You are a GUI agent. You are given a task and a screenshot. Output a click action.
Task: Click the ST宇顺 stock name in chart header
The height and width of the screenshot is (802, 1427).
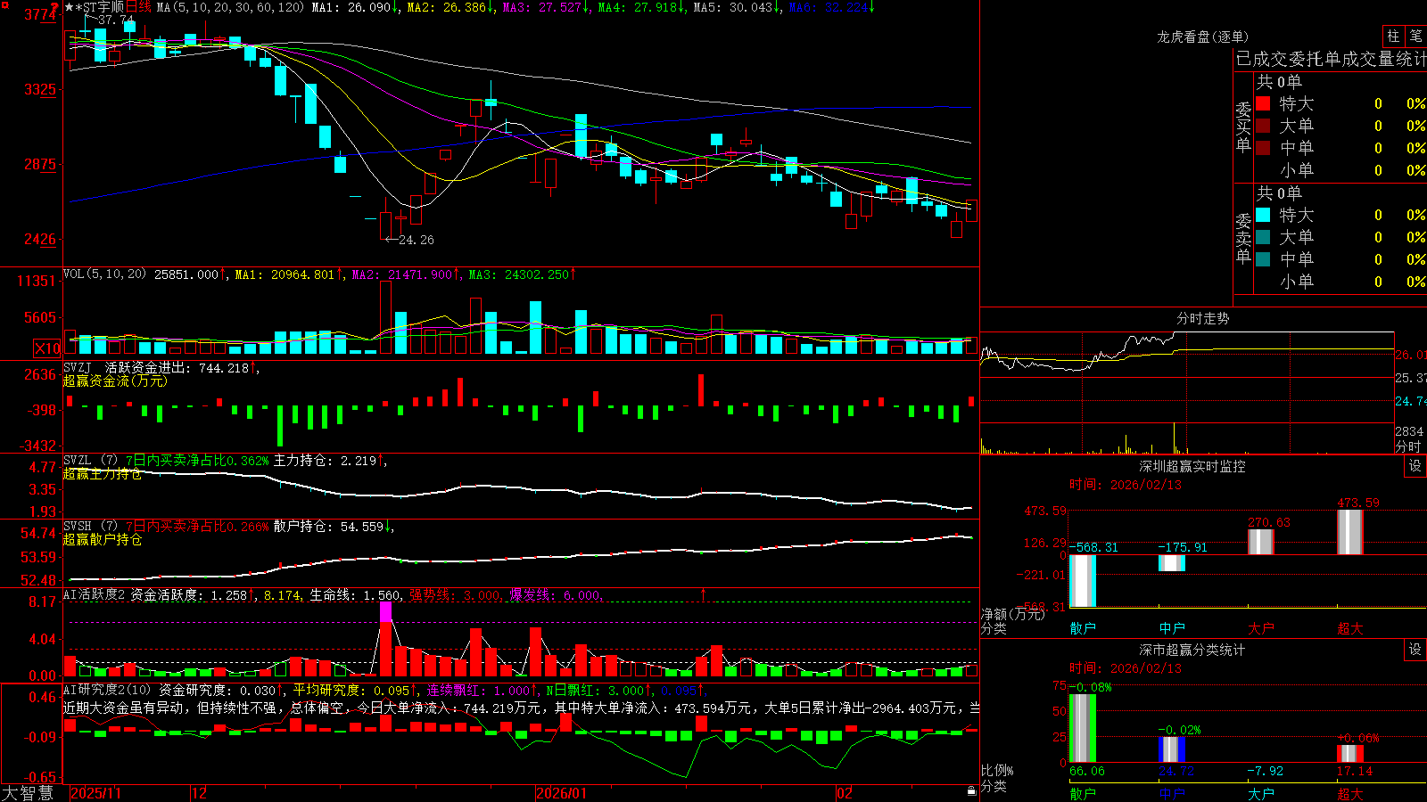pos(103,7)
